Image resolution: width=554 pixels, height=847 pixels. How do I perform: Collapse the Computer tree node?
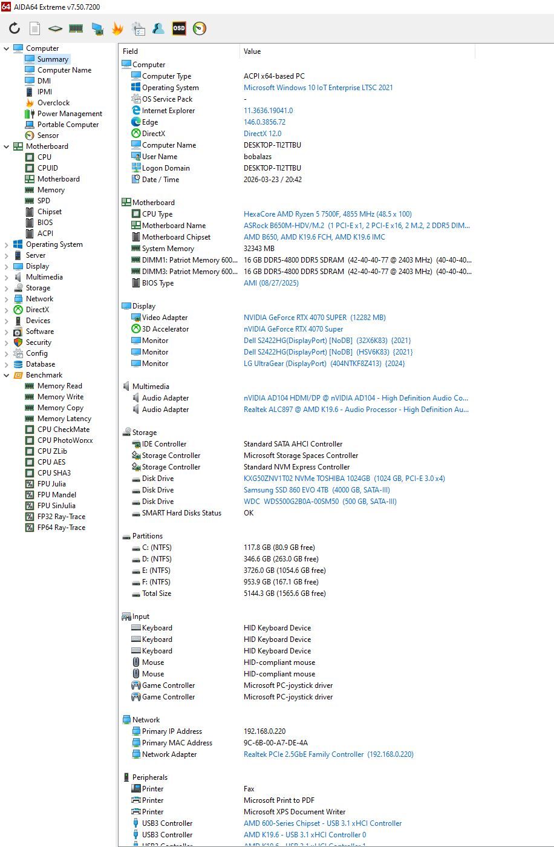(7, 48)
